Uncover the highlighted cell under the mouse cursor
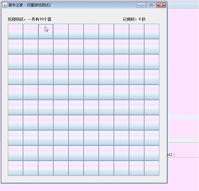 46,31
